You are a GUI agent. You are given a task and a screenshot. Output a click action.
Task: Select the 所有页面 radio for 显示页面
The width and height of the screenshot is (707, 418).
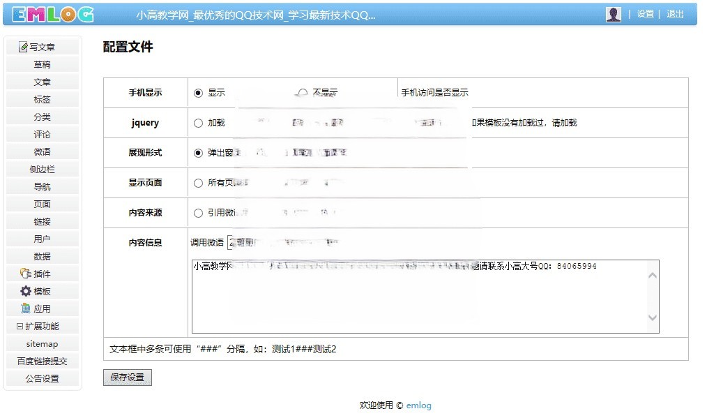point(199,183)
